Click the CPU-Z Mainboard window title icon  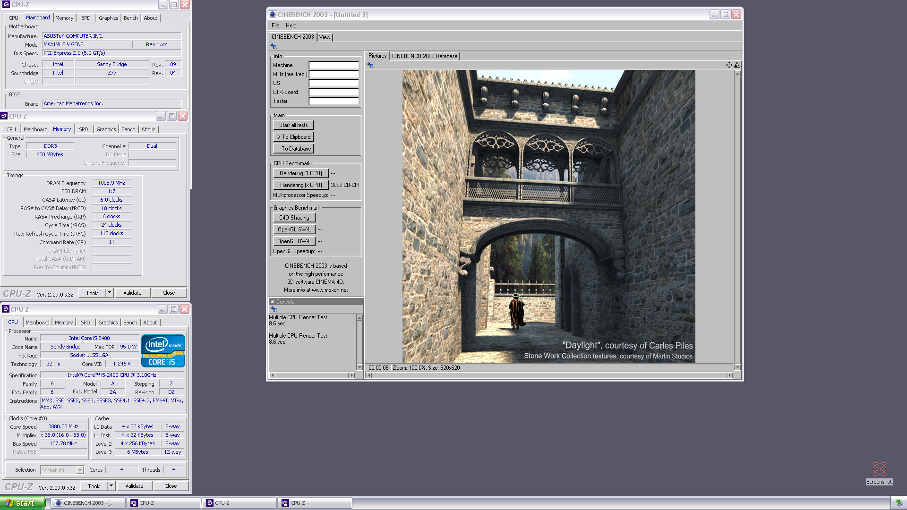tap(6, 5)
